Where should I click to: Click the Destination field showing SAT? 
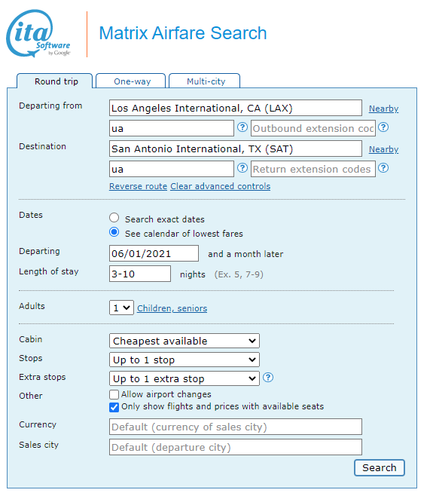[x=236, y=148]
